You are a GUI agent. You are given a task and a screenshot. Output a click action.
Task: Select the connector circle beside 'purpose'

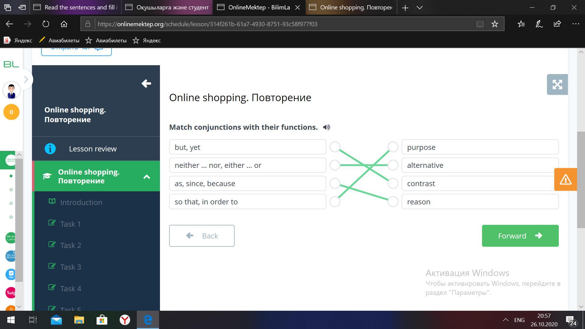(393, 147)
